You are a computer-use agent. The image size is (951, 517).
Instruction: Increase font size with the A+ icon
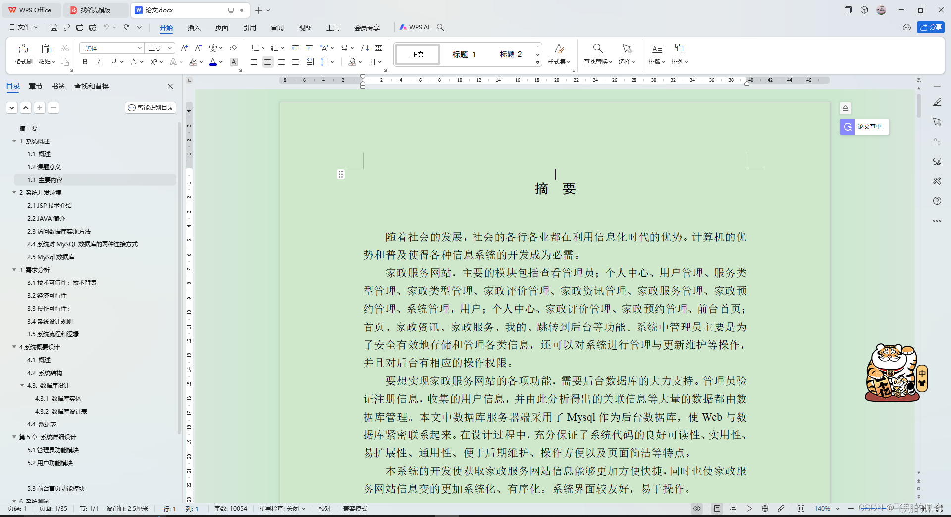coord(184,48)
